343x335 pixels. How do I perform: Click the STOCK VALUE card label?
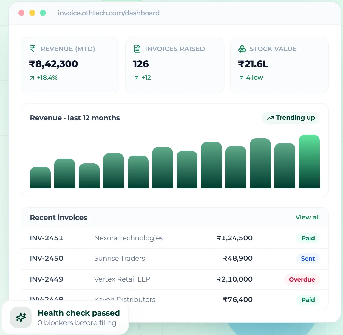pyautogui.click(x=273, y=49)
